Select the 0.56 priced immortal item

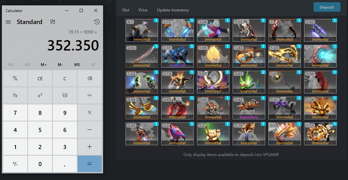[x=320, y=82]
